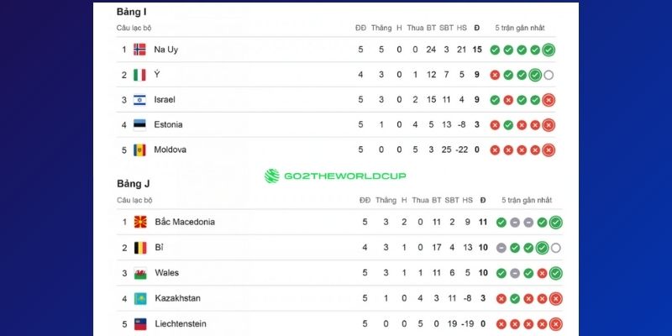
Task: Click the Belgium flag icon
Action: [x=139, y=248]
